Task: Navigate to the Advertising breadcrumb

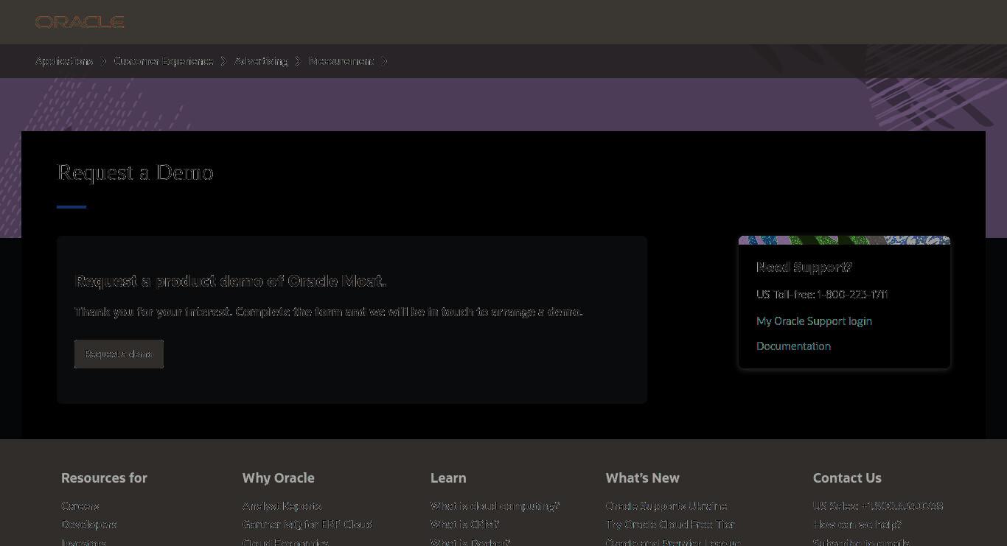Action: [x=261, y=61]
